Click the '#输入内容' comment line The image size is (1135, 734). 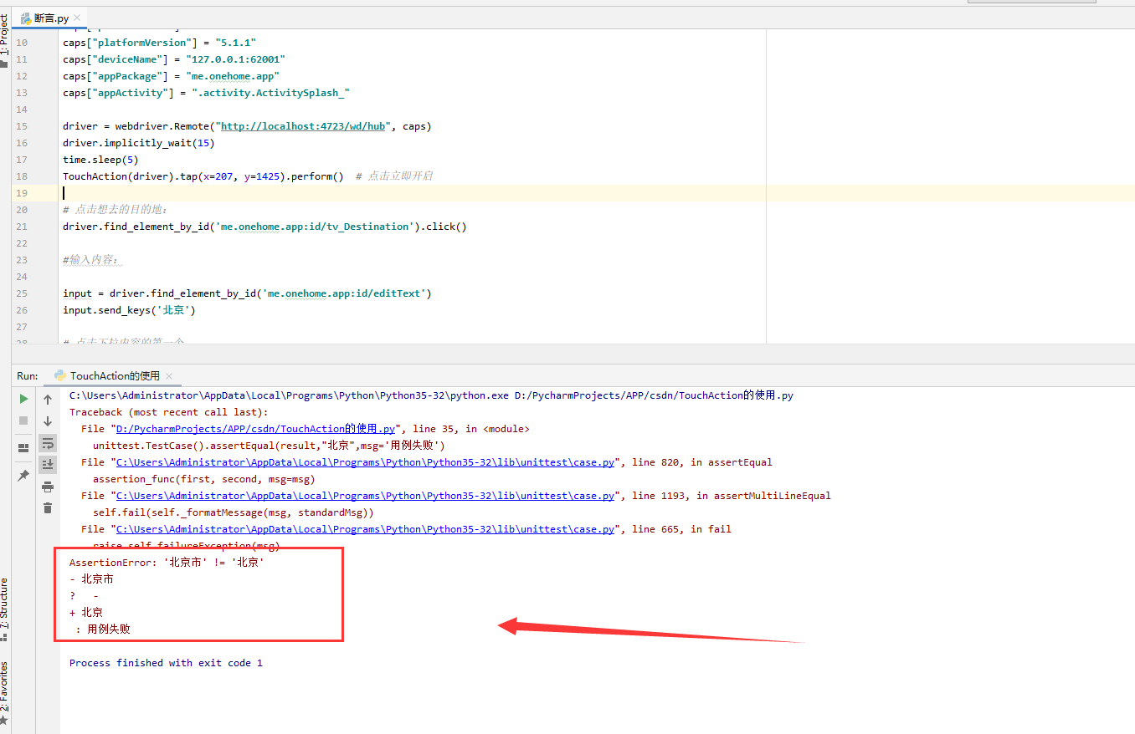(90, 260)
